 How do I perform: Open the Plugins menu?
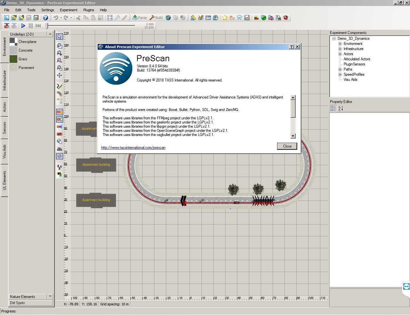89,10
